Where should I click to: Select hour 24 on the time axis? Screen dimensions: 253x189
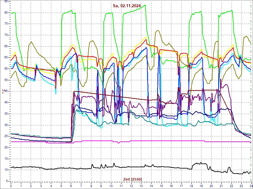coord(251,186)
